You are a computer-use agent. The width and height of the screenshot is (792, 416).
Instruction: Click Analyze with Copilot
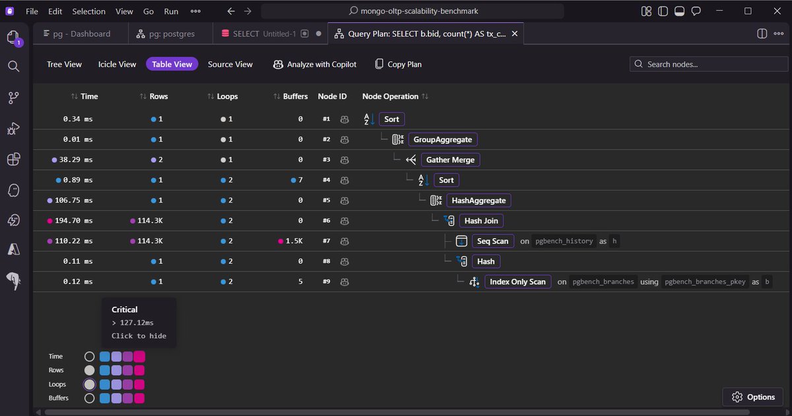pyautogui.click(x=315, y=64)
